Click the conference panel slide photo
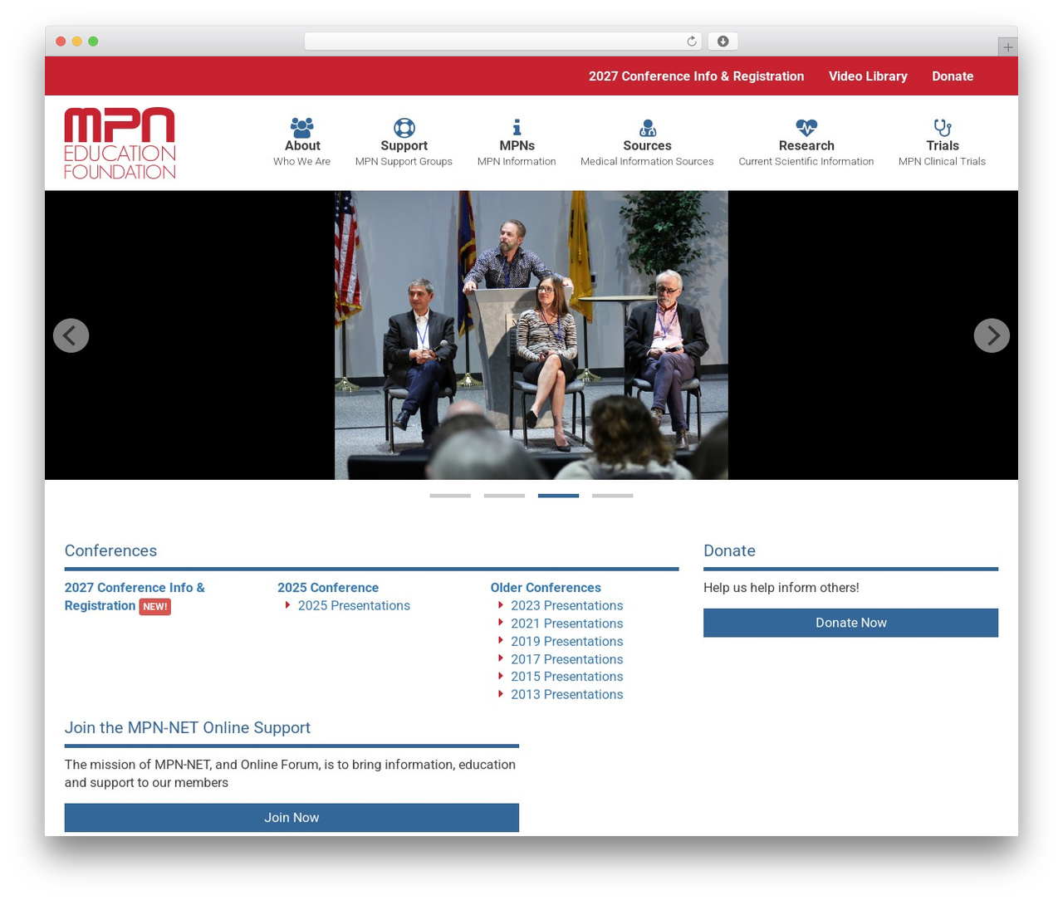The height and width of the screenshot is (900, 1063). [531, 335]
